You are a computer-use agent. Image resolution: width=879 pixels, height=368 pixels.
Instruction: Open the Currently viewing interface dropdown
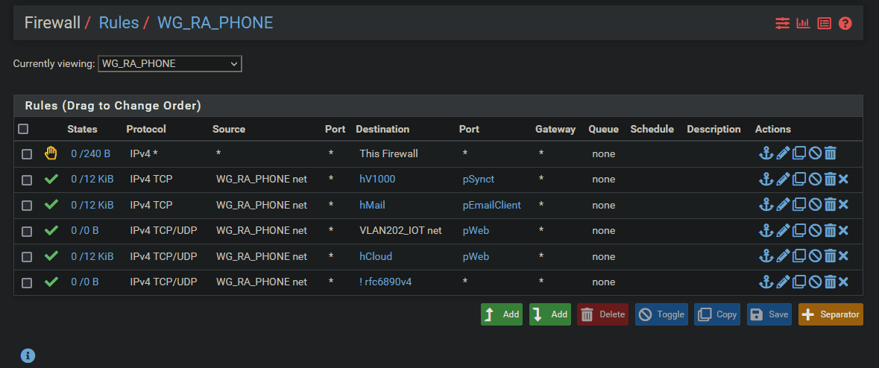[x=169, y=64]
